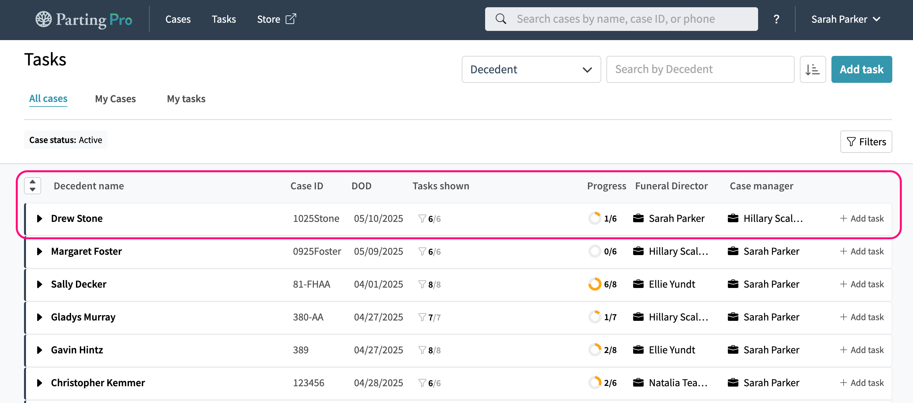Open Cases in top navigation

(x=178, y=19)
